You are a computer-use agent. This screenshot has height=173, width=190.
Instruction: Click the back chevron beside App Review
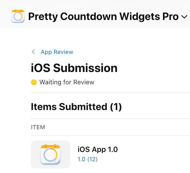click(33, 52)
